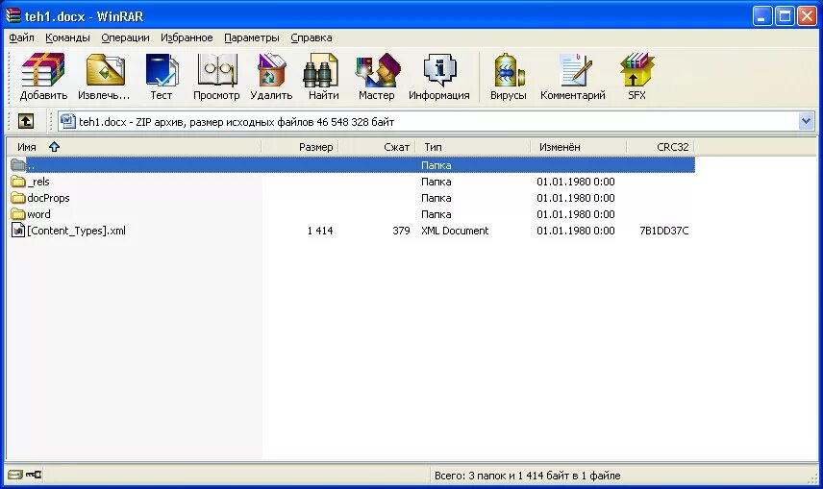This screenshot has height=489, width=823.
Task: Click the XML Document type cell
Action: 455,231
